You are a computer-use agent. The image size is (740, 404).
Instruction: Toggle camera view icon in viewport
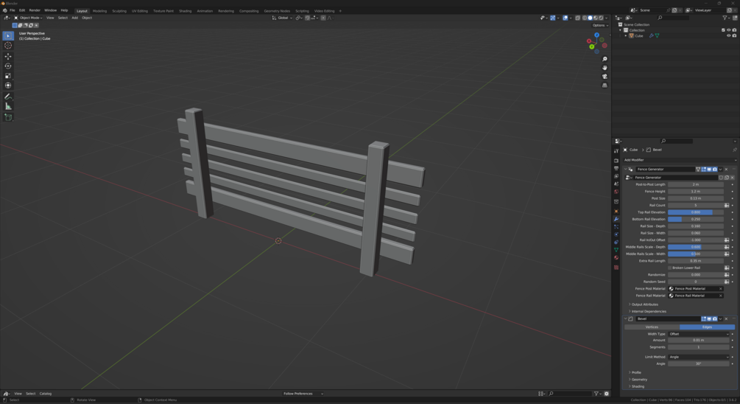pyautogui.click(x=605, y=77)
